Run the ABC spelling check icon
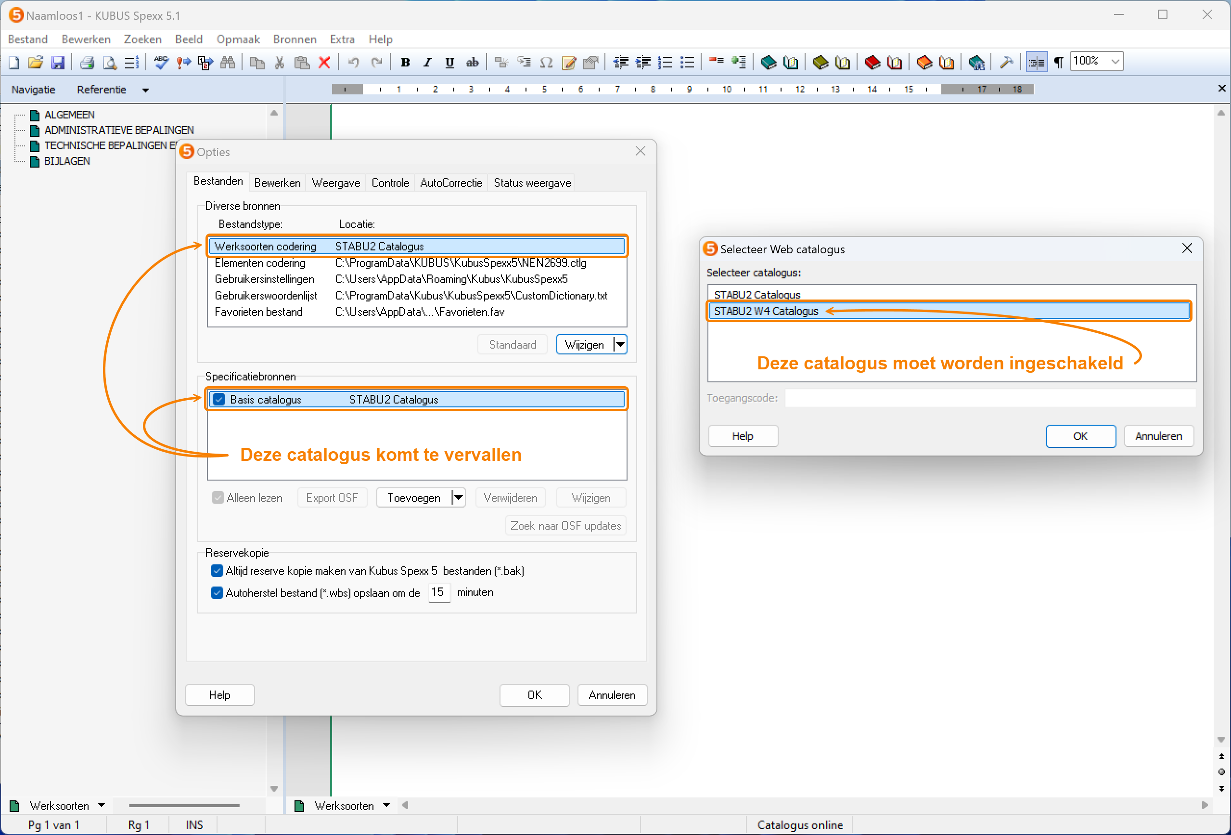Screen dimensions: 1231x835 coord(161,63)
